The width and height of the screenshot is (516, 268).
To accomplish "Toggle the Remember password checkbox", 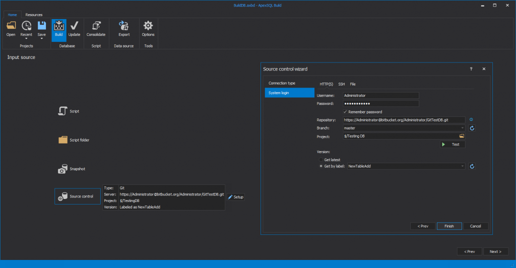I will pos(345,112).
